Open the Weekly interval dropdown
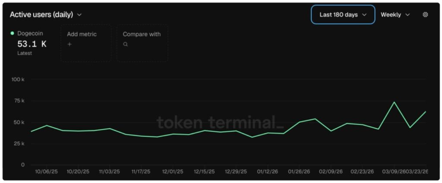Screen dimensions: 442x183 point(395,15)
